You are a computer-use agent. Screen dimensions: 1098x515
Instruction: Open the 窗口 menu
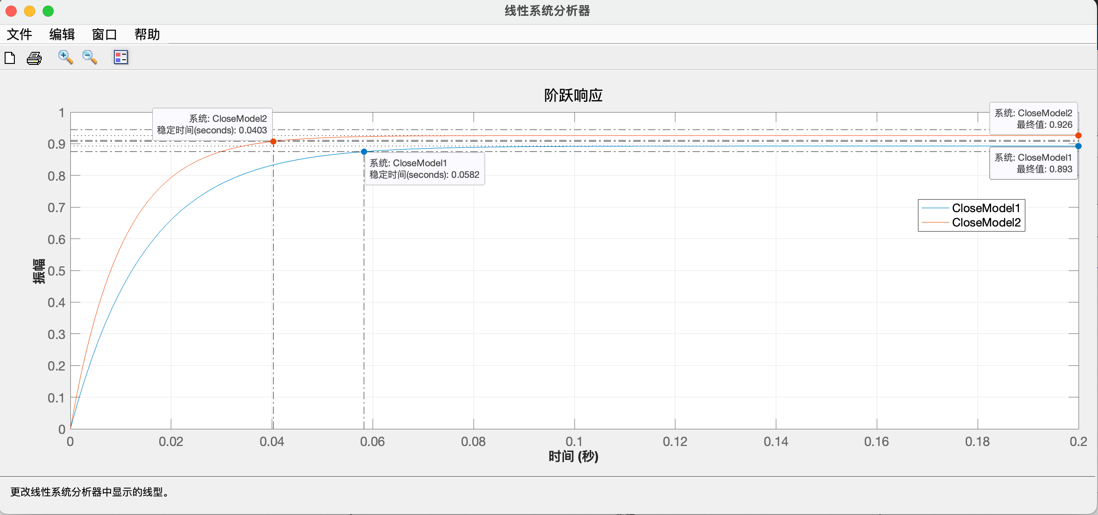[104, 34]
